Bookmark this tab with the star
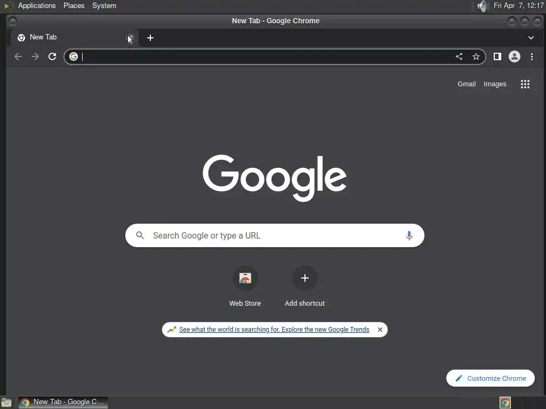 click(x=476, y=56)
